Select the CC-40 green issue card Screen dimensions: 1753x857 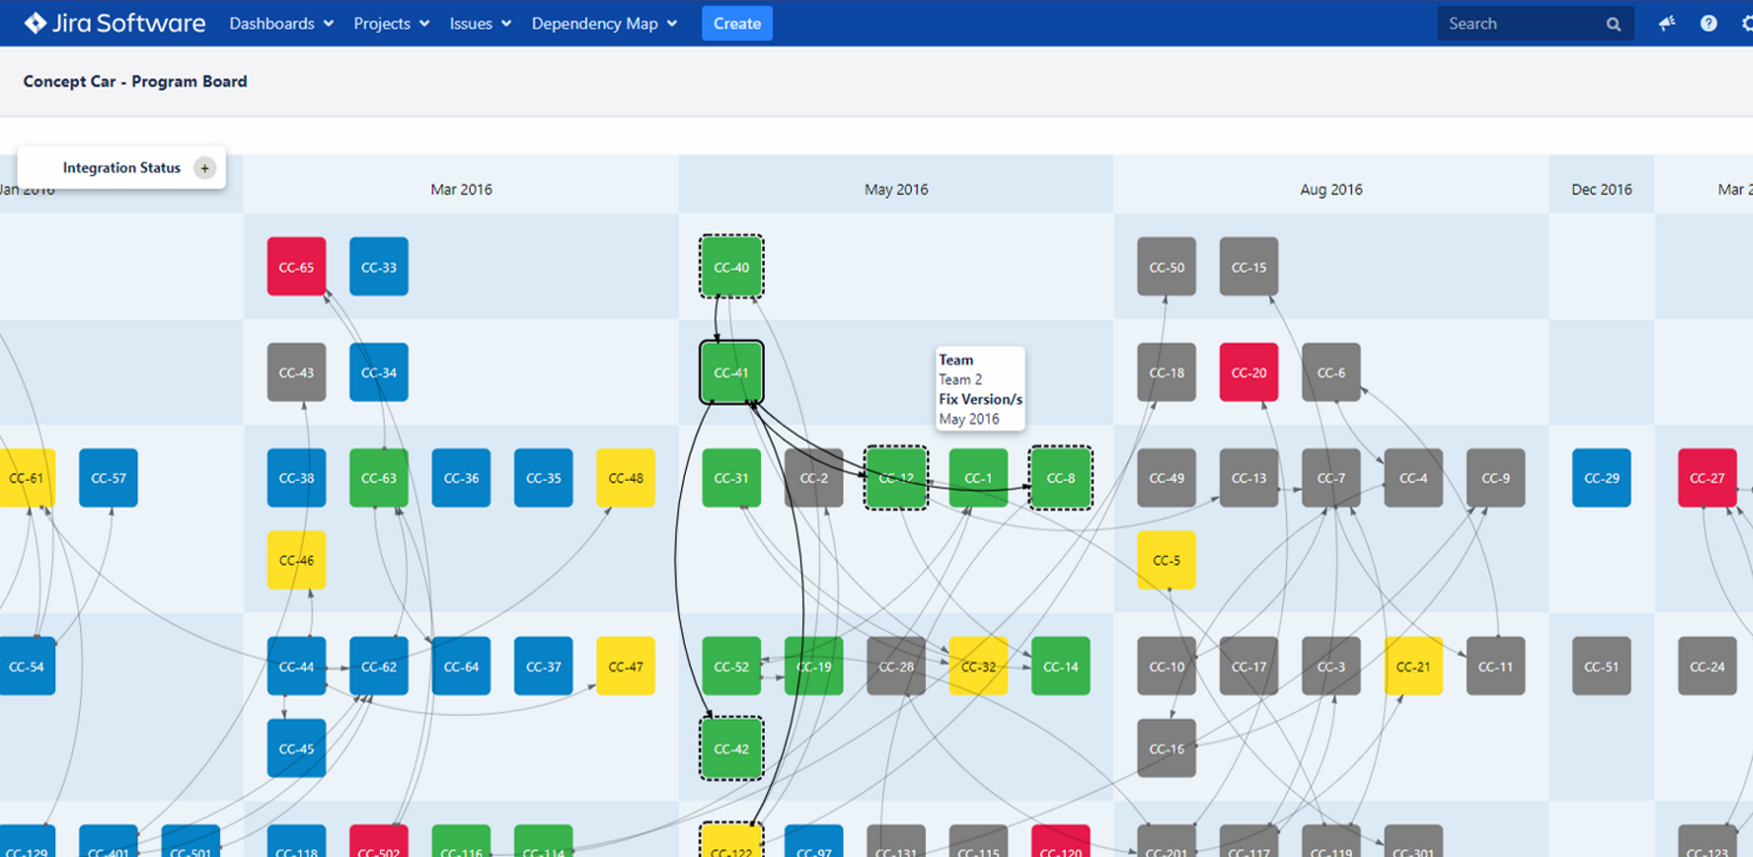tap(731, 267)
